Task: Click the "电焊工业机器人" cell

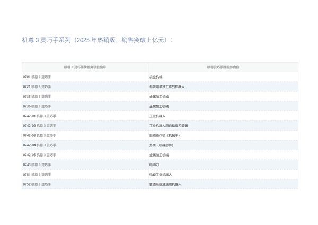Action: pos(161,174)
